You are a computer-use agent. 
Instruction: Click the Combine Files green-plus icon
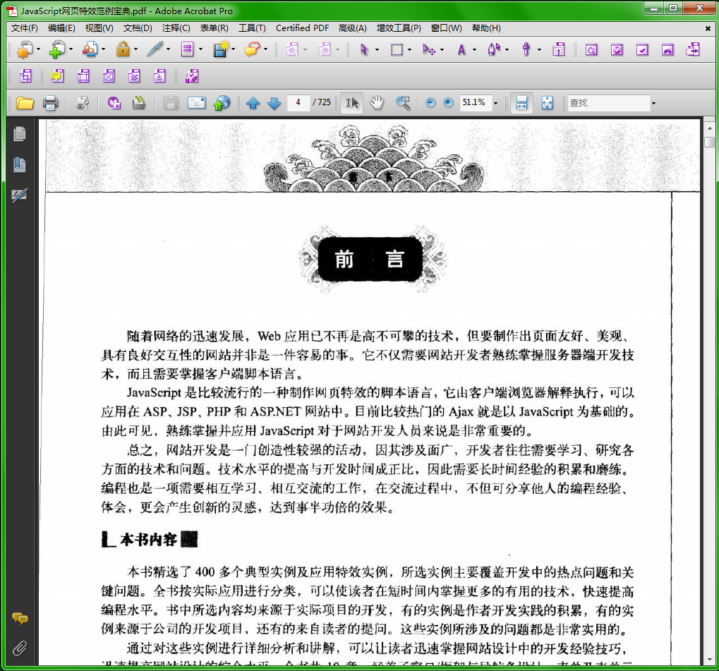point(57,49)
